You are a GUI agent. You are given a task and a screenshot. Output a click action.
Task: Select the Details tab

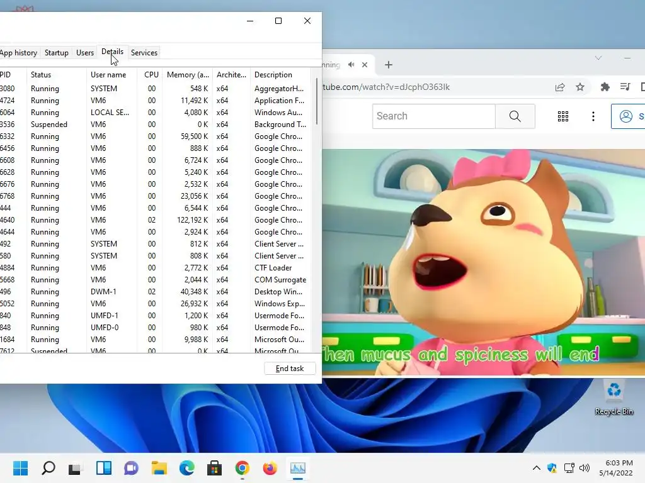tap(112, 52)
